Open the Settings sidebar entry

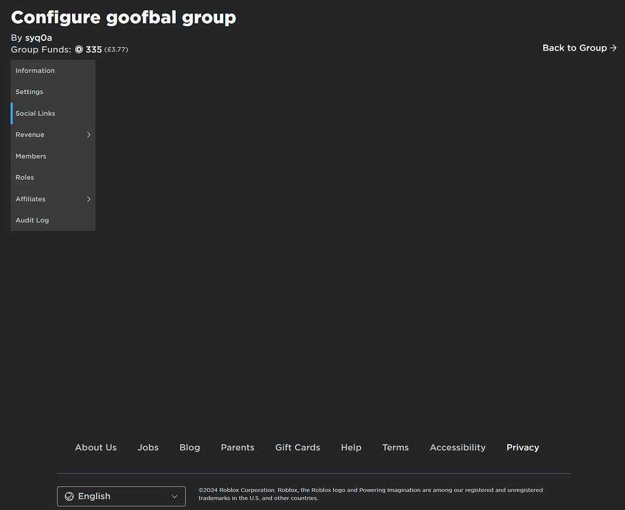[29, 92]
